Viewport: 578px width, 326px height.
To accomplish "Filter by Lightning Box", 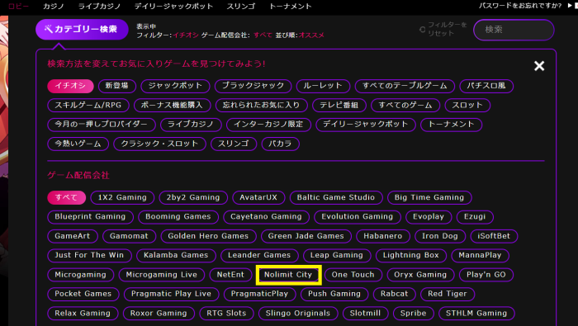I will click(x=411, y=256).
